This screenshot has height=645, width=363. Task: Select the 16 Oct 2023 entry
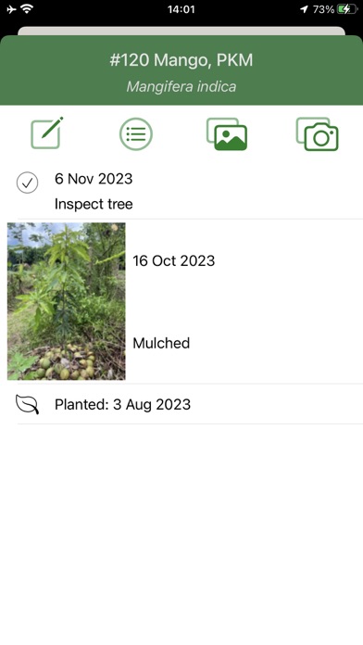[173, 260]
